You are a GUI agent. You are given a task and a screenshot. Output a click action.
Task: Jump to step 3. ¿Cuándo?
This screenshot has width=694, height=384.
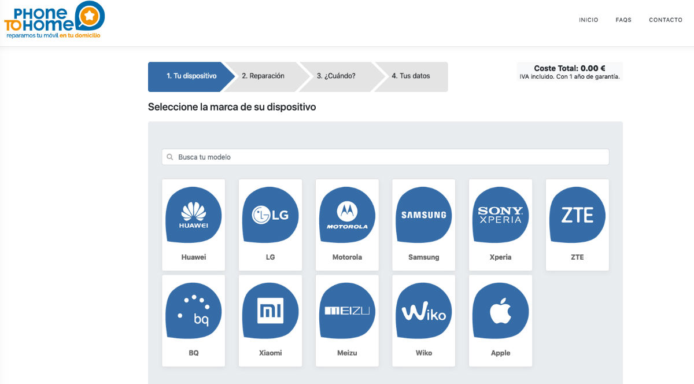pyautogui.click(x=336, y=76)
